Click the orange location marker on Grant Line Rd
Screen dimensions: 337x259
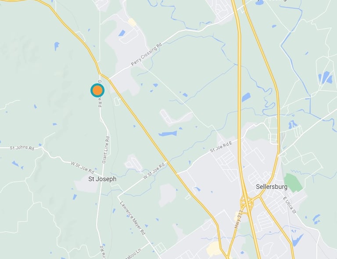point(97,90)
